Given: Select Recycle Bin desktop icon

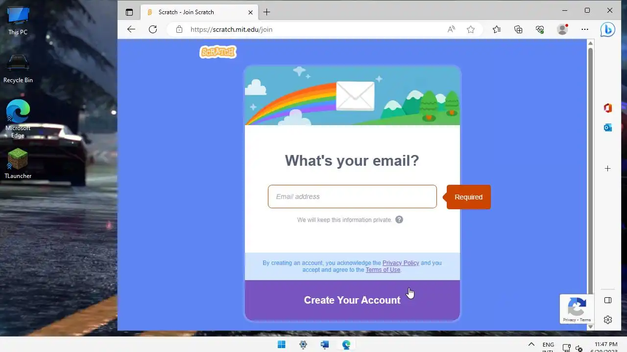Looking at the screenshot, I should (x=18, y=68).
